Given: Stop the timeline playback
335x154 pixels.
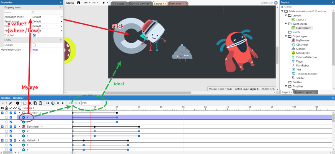Looking at the screenshot, I should coord(58,103).
